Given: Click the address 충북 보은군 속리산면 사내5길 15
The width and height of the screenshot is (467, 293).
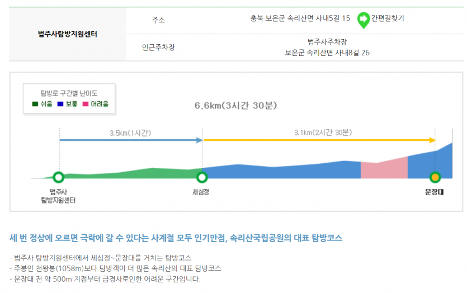Looking at the screenshot, I should [x=300, y=18].
